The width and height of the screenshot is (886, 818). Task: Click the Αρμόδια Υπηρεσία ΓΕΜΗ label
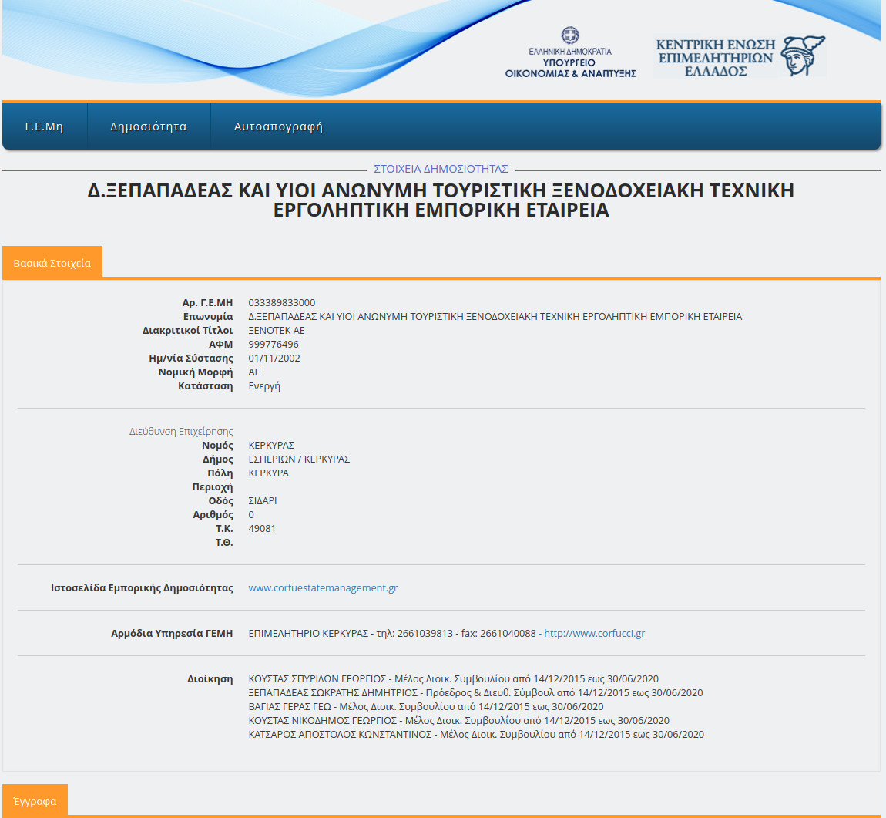[172, 633]
